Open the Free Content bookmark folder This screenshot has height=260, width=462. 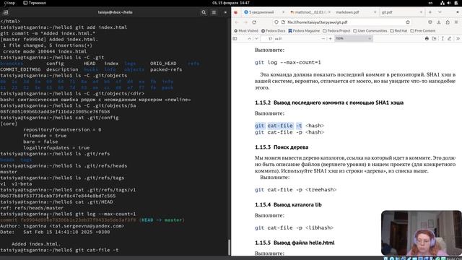[x=422, y=30]
